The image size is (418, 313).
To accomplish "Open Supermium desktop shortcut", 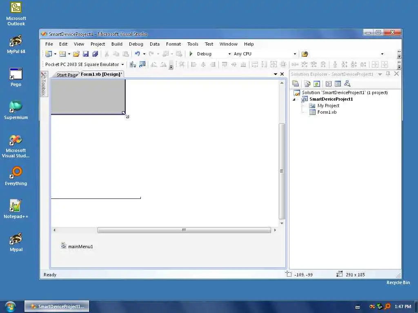I will pyautogui.click(x=16, y=110).
